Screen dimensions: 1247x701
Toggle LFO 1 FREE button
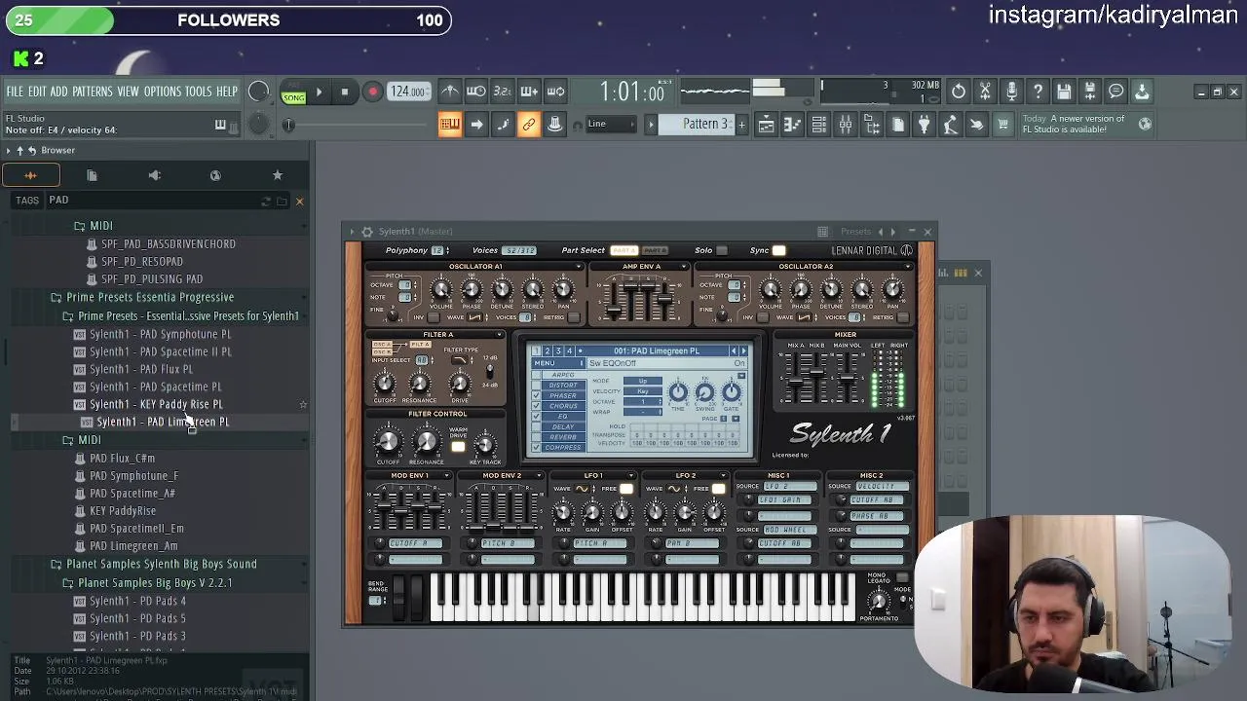[x=626, y=489]
